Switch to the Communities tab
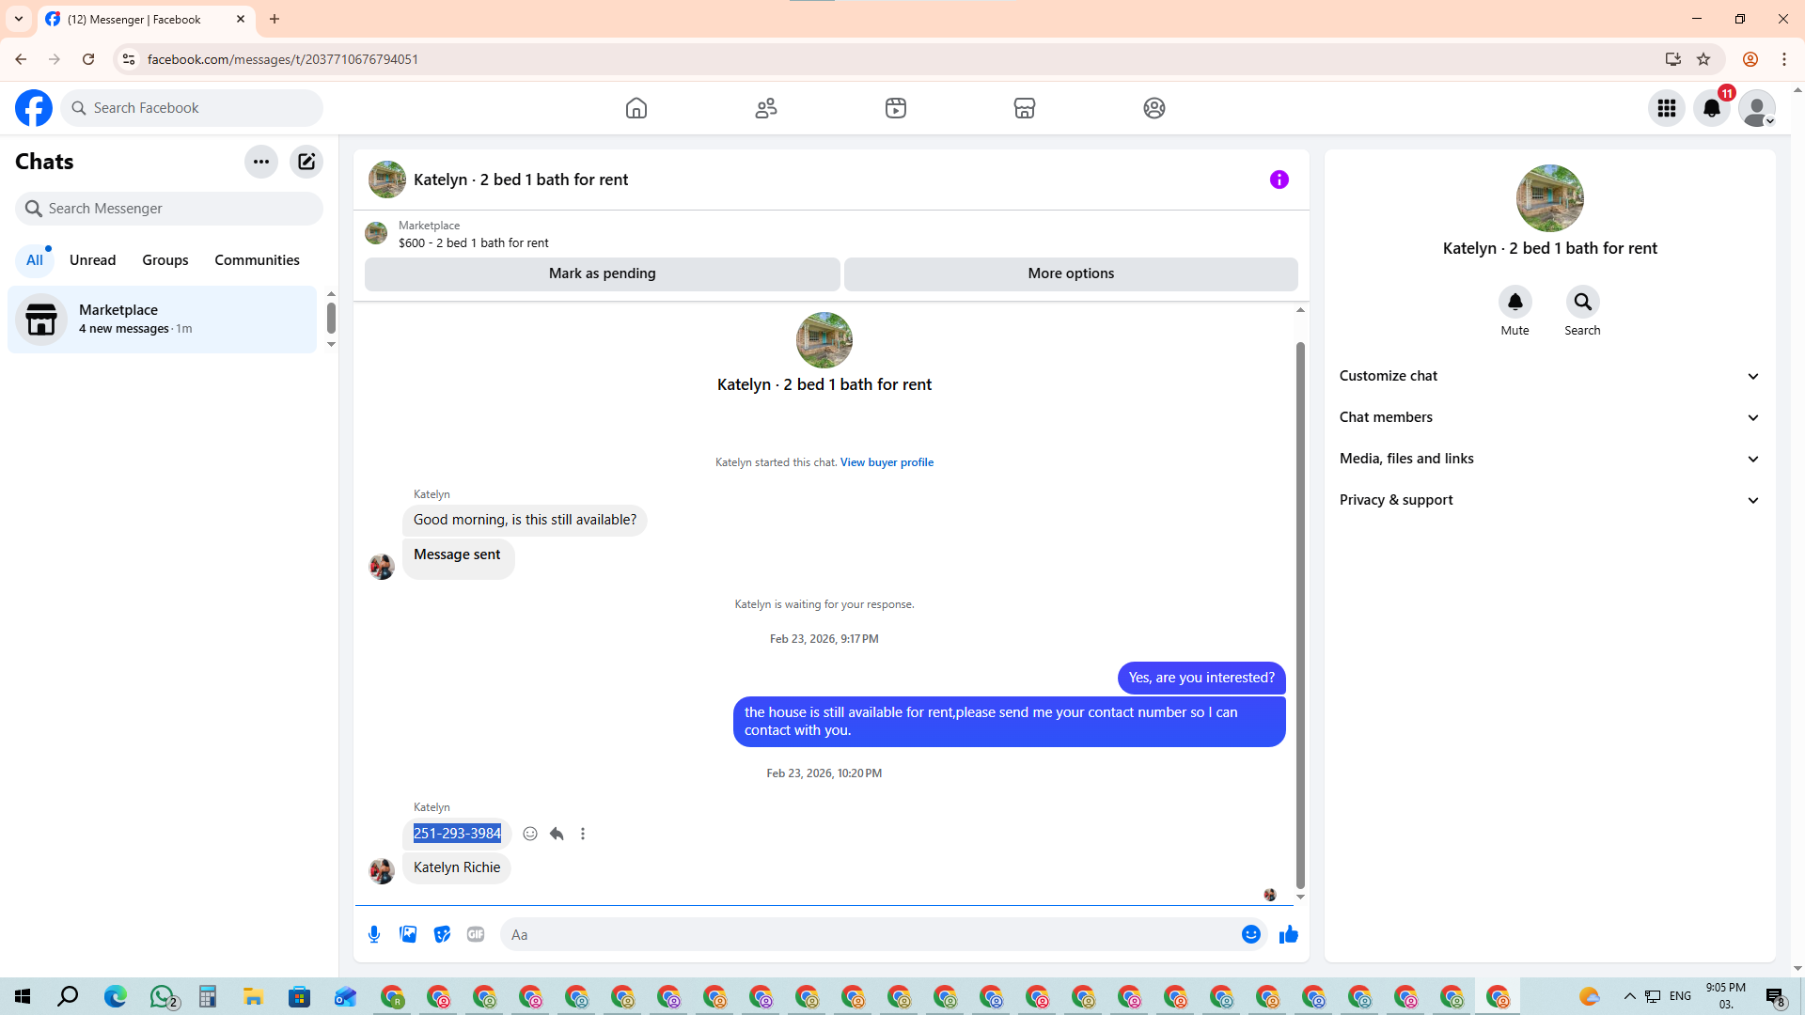This screenshot has height=1015, width=1805. [257, 260]
